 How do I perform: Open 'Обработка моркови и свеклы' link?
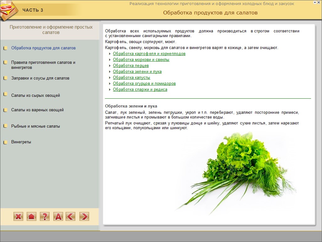(141, 60)
